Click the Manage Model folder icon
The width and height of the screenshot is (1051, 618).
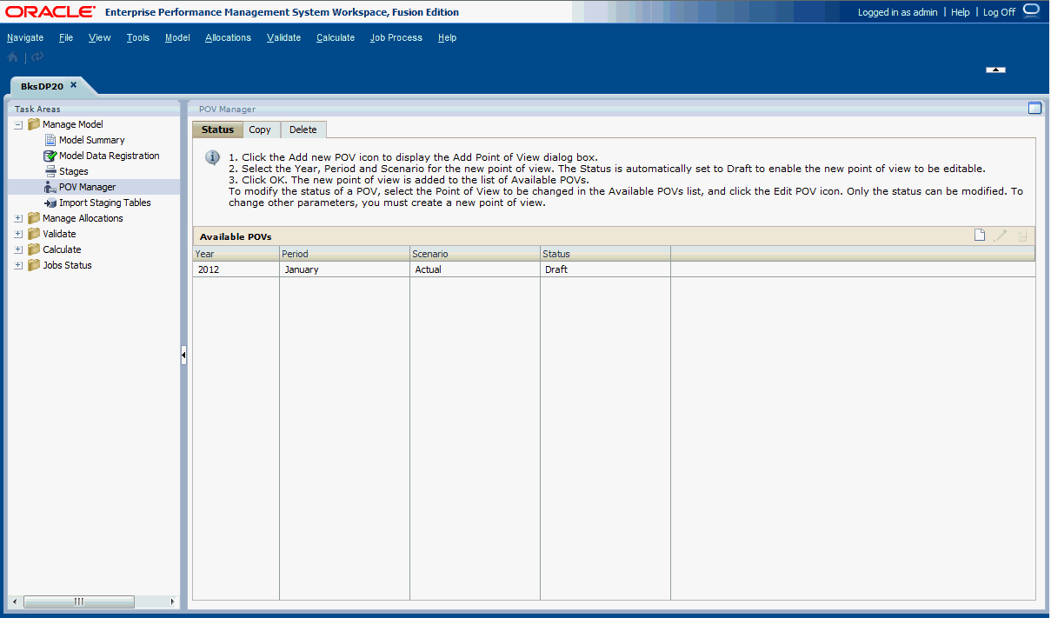click(34, 124)
